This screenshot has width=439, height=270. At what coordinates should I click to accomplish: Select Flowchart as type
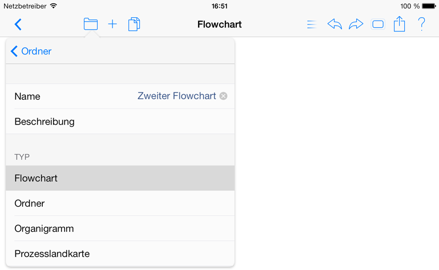click(x=120, y=178)
